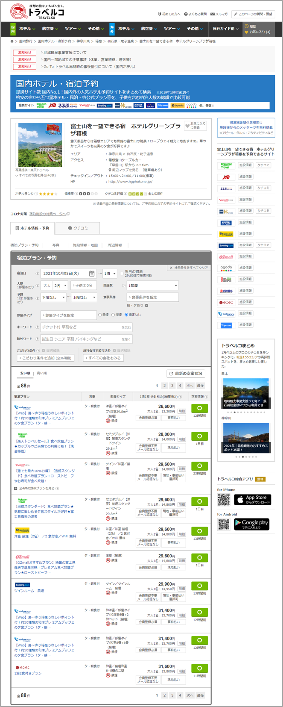Check the '当日の宿泊' same-day stay checkbox
This screenshot has width=283, height=707.
point(122,274)
